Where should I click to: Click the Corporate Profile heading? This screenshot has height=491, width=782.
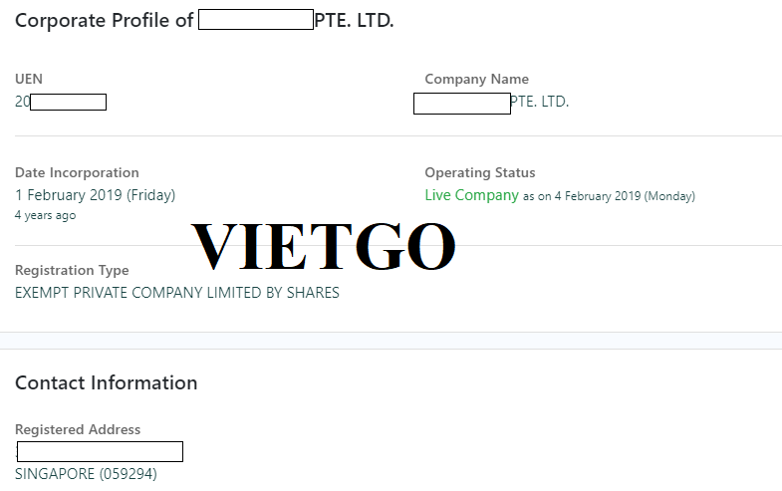pos(204,21)
